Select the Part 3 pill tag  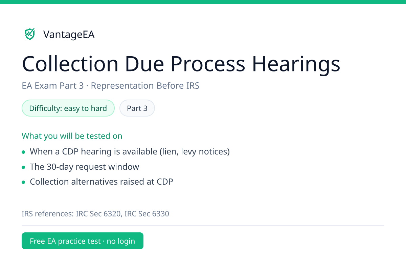tap(137, 108)
